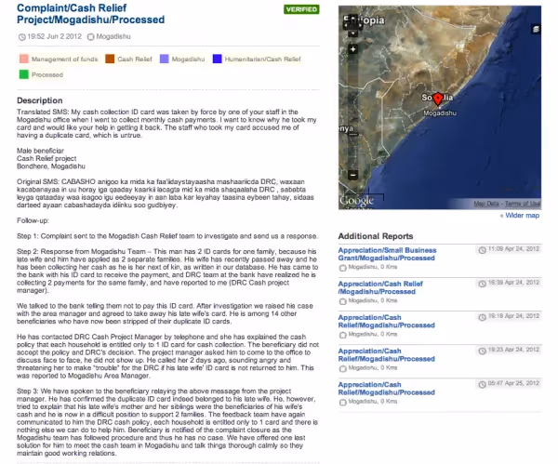
Task: Click the green VERIFIED badge
Action: (301, 9)
